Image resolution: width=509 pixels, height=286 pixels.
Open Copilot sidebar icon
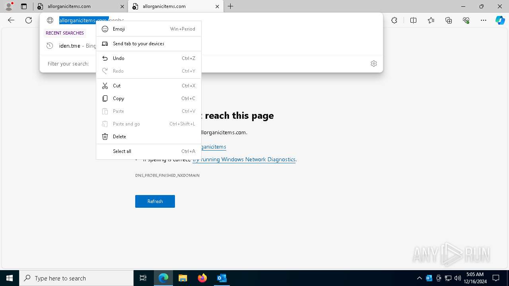500,20
